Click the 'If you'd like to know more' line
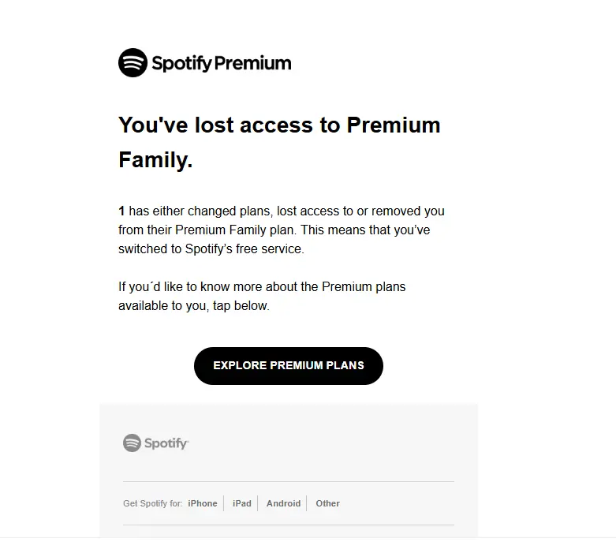This screenshot has height=553, width=616. click(x=262, y=287)
